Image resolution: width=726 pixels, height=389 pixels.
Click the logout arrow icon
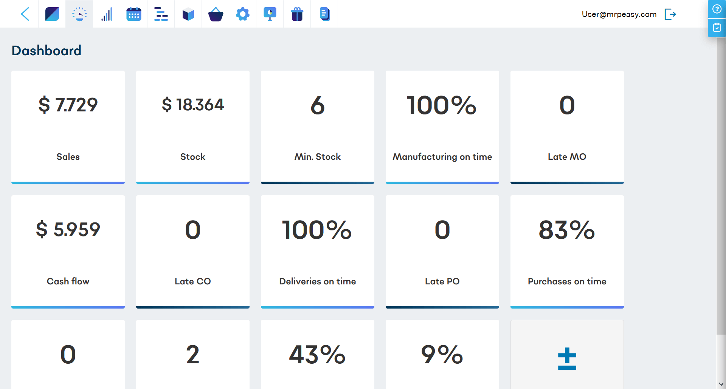(670, 14)
